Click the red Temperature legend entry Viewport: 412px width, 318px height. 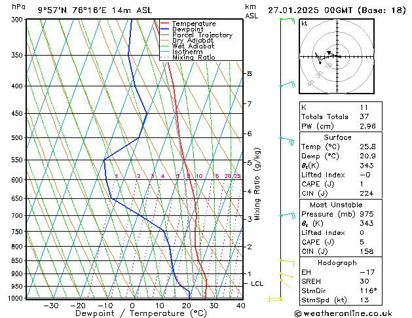(x=193, y=24)
